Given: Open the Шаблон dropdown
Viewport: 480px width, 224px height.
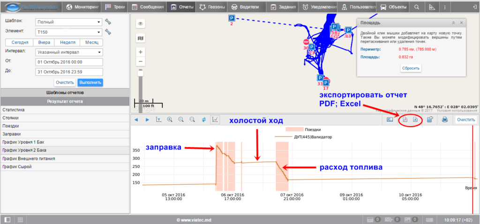Looking at the screenshot, I should (x=69, y=22).
